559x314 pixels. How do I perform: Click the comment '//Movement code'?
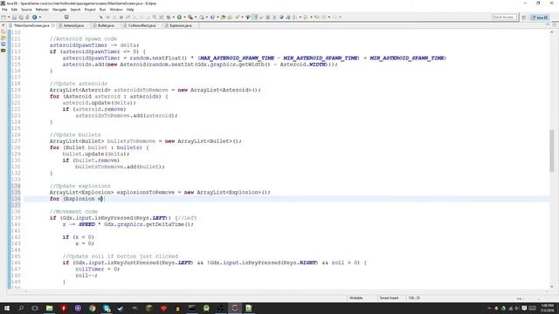(x=73, y=211)
